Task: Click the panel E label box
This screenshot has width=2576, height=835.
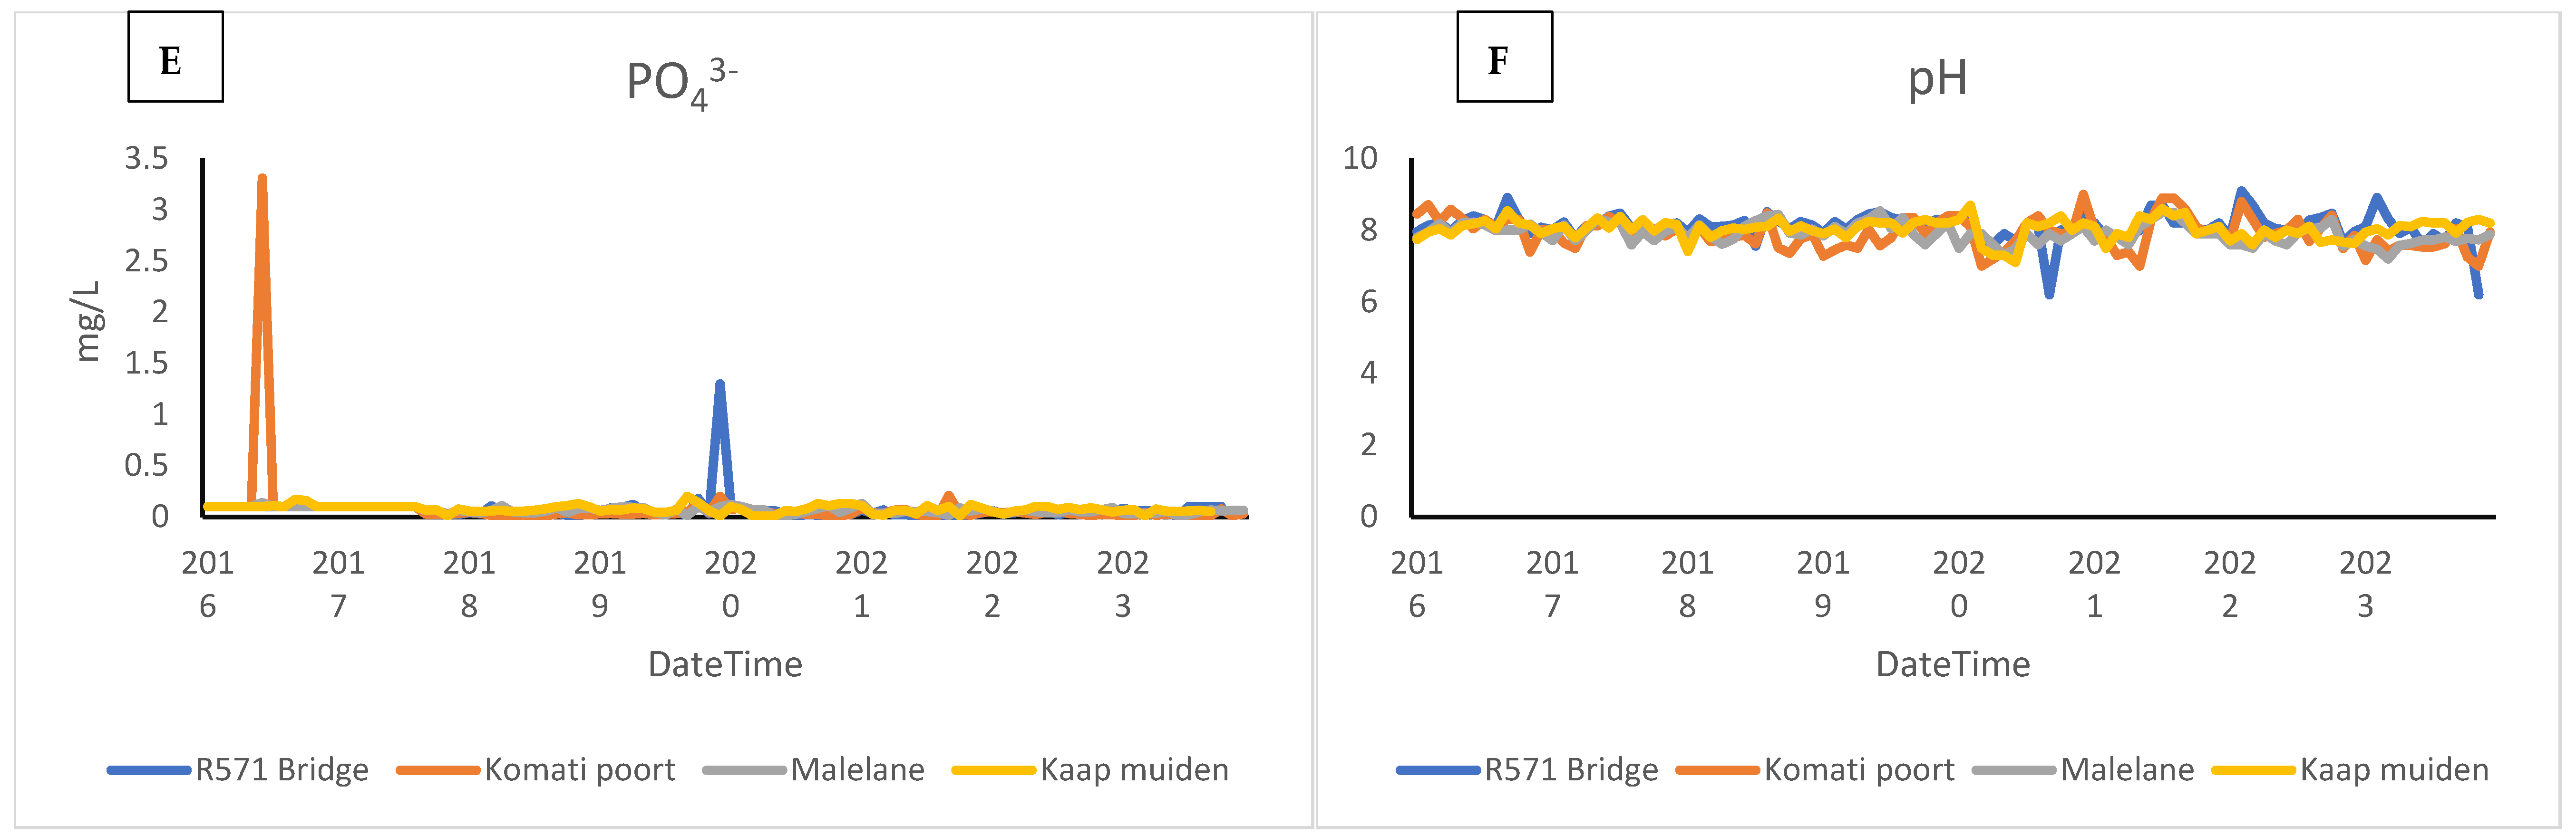Action: [x=175, y=58]
